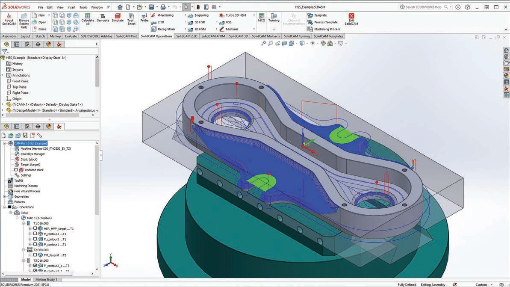Image resolution: width=510 pixels, height=287 pixels.
Task: Click the Close button in the ribbon
Action: (39, 29)
